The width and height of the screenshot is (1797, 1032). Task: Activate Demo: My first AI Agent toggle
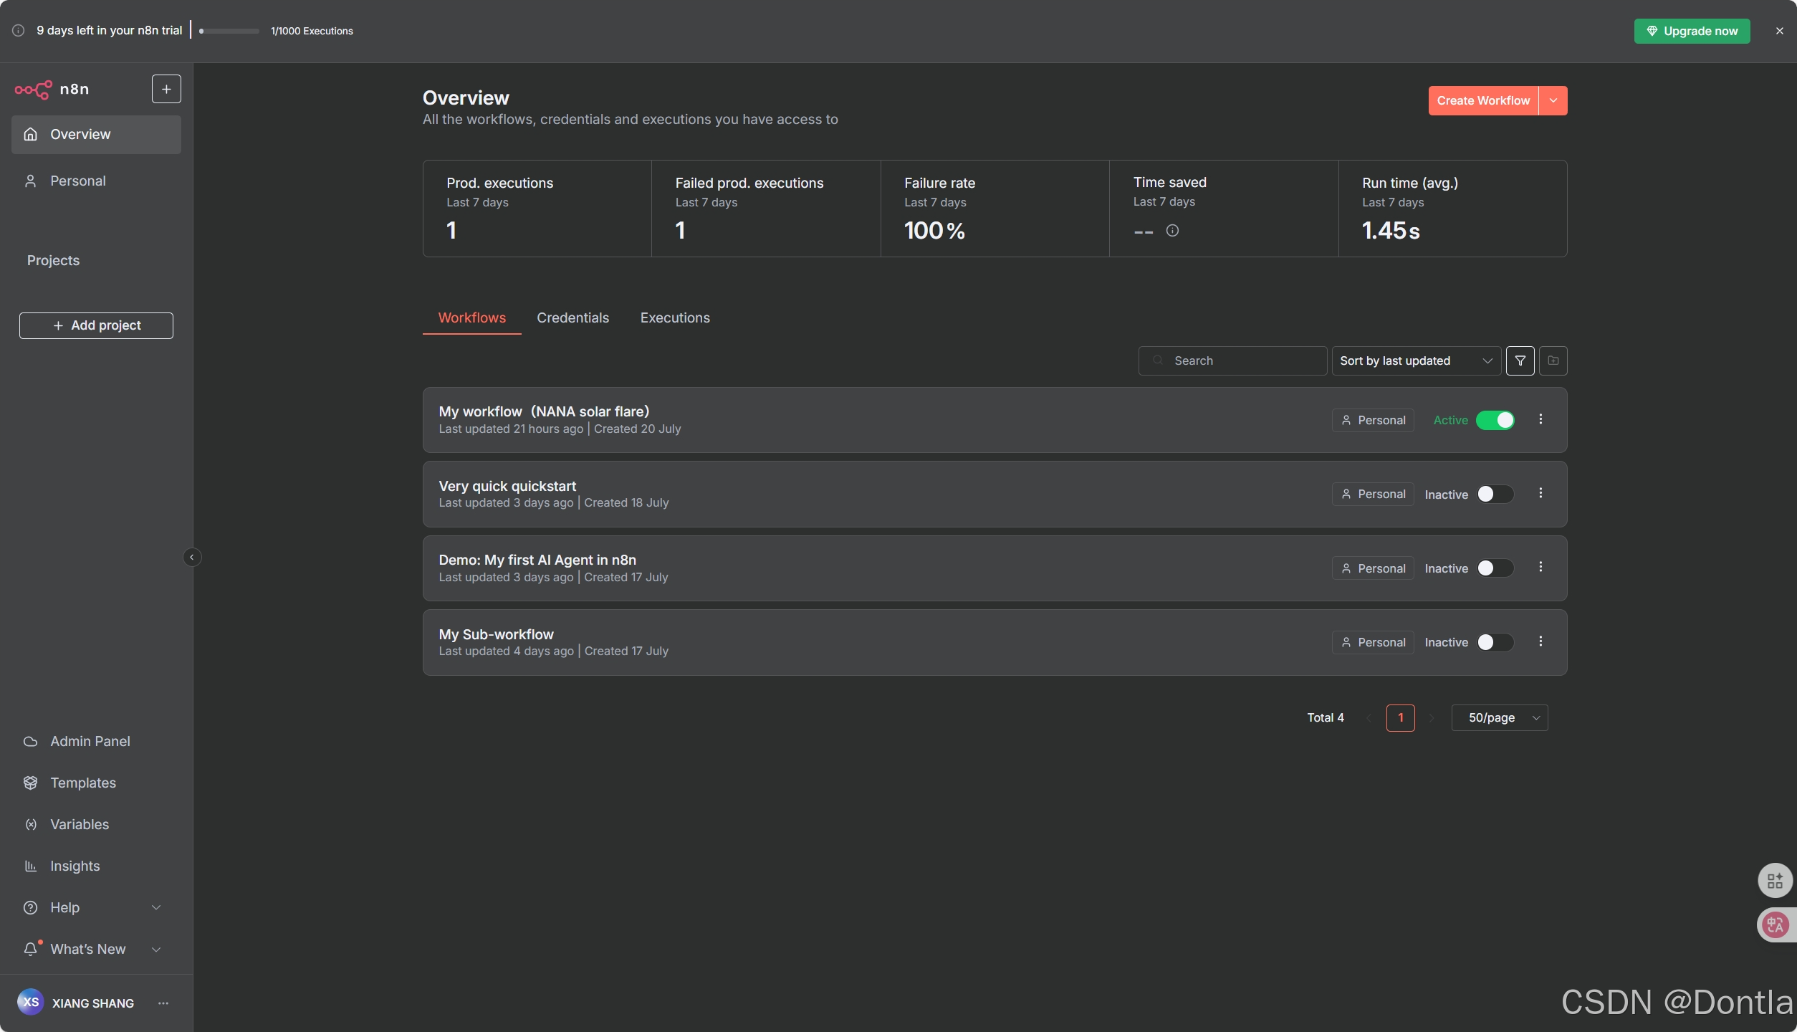point(1495,568)
